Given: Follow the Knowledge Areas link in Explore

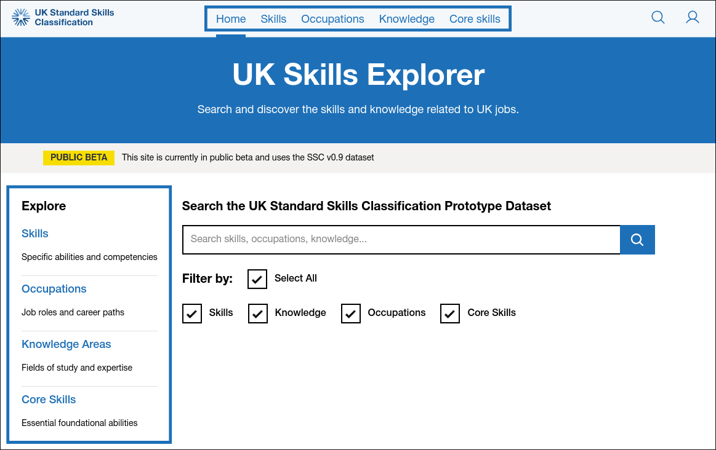Looking at the screenshot, I should click(x=66, y=344).
